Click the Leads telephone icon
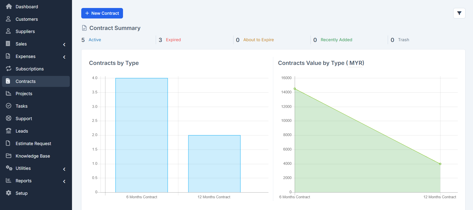This screenshot has width=473, height=210. pyautogui.click(x=9, y=131)
